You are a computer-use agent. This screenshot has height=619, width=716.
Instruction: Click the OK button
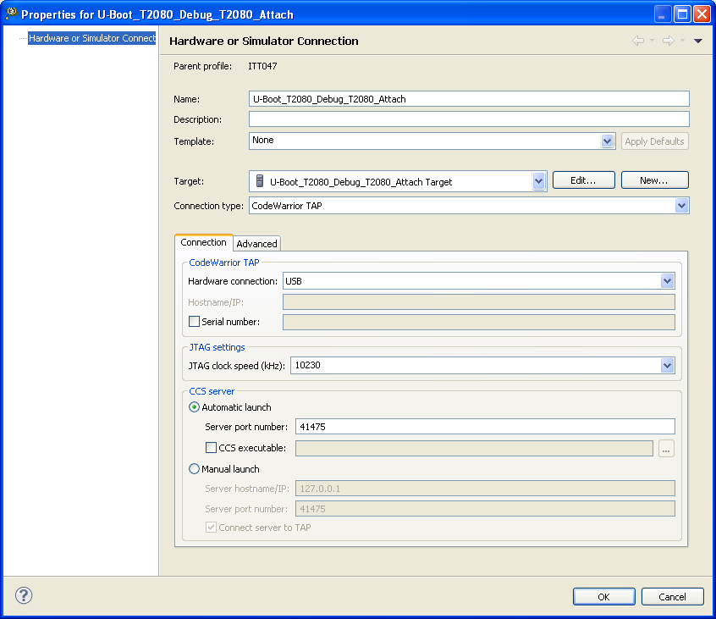click(603, 597)
